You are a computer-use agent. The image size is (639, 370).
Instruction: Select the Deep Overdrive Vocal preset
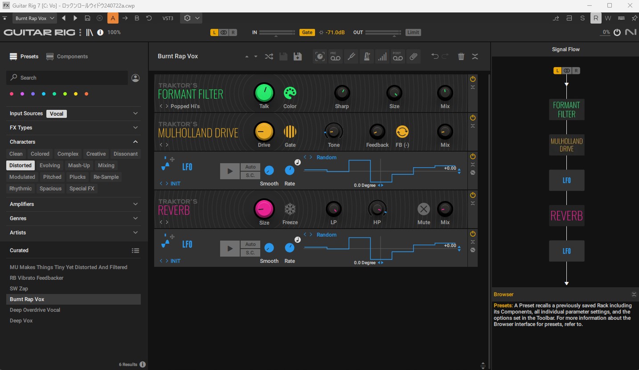[74, 310]
